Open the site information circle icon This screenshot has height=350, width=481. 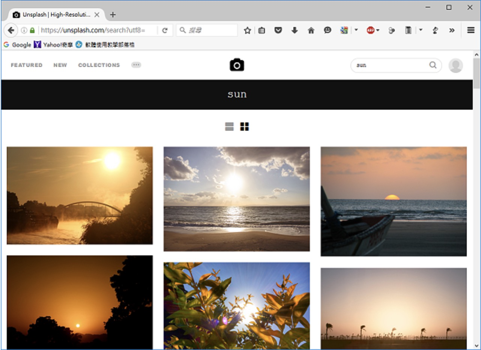(24, 30)
